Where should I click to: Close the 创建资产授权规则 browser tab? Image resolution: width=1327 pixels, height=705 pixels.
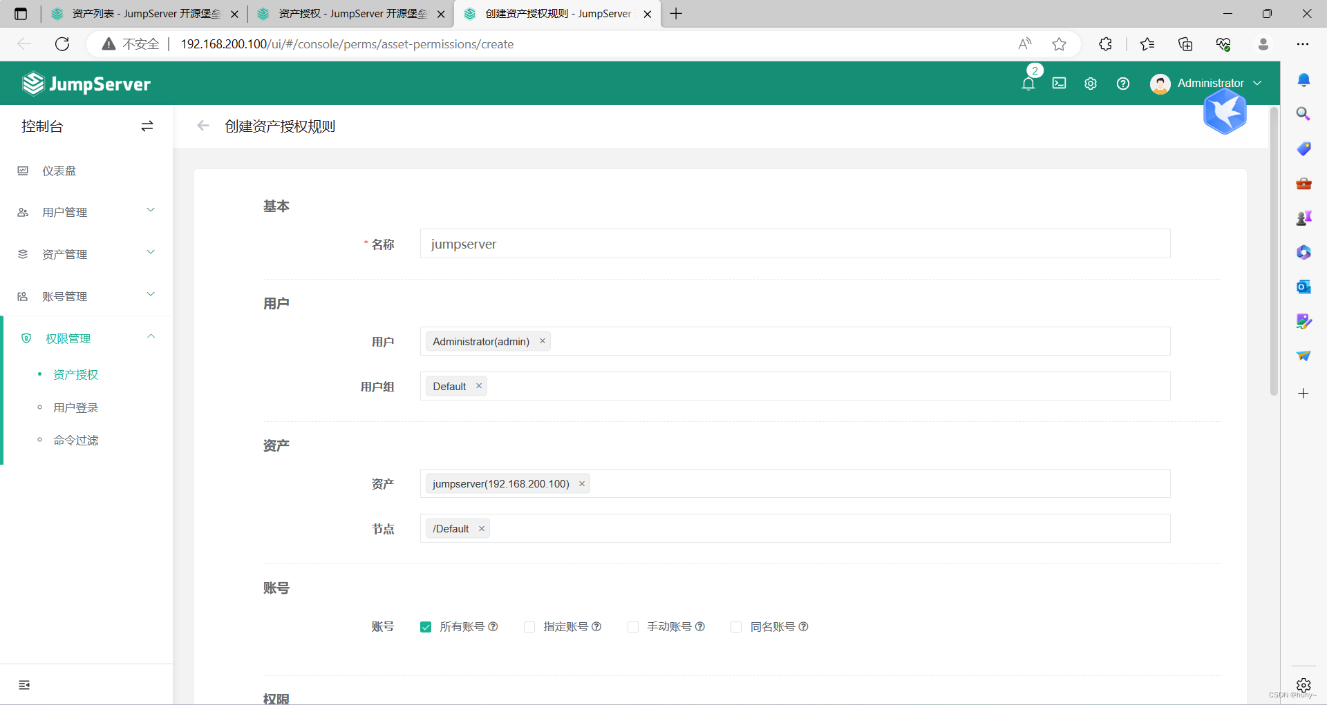click(648, 14)
